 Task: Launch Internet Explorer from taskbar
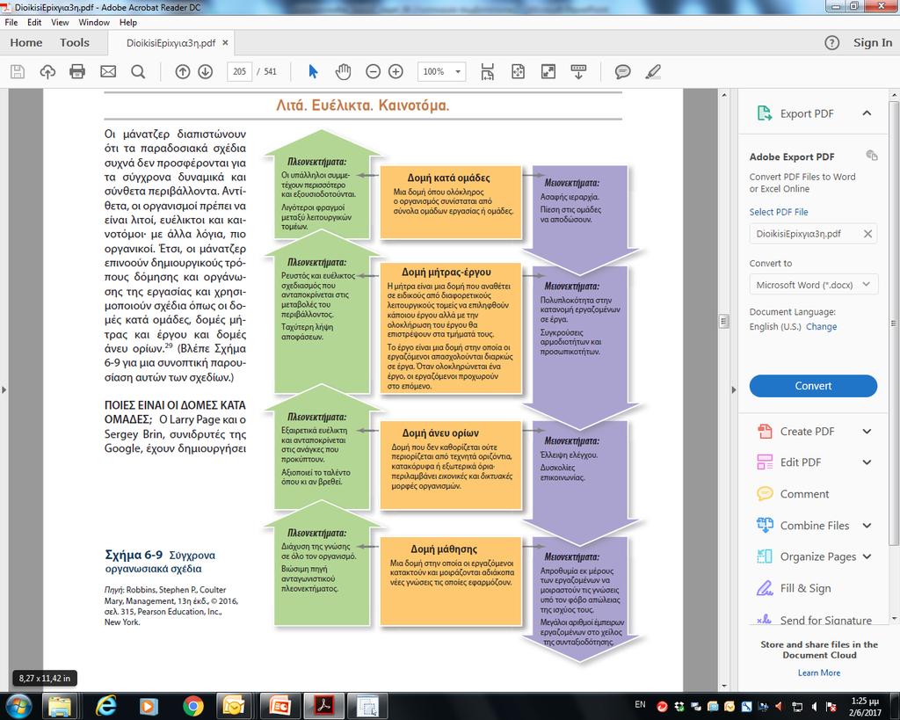click(106, 706)
